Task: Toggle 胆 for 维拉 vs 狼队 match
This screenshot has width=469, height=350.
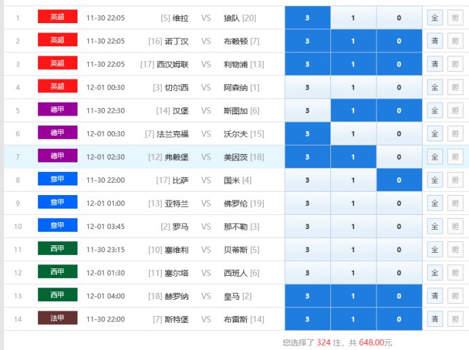Action: [x=455, y=18]
